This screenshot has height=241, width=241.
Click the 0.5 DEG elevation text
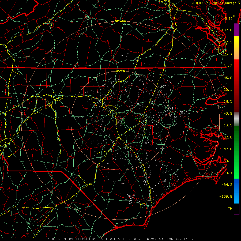click(x=131, y=239)
